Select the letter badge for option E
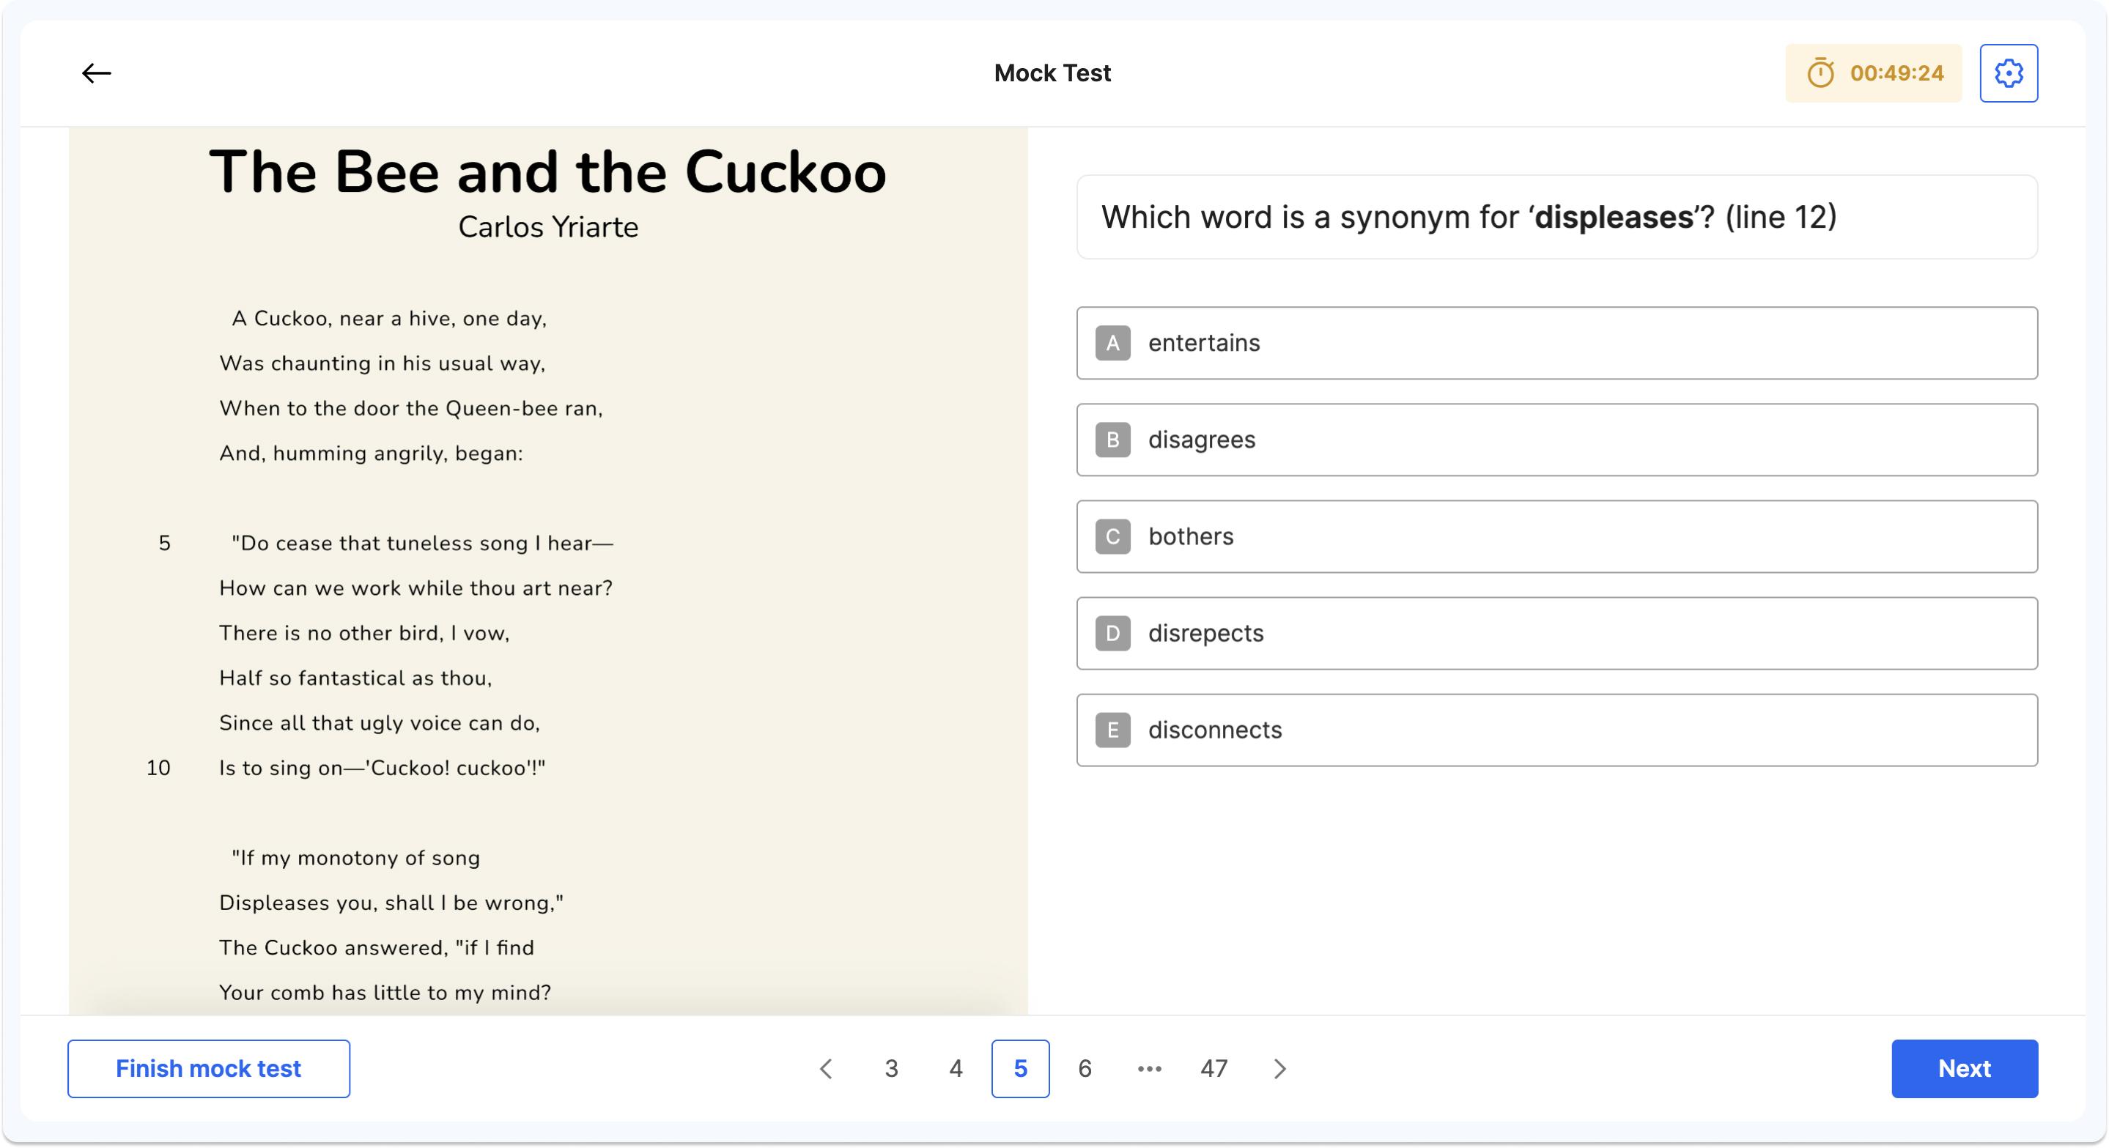This screenshot has width=2109, height=1148. click(x=1112, y=730)
